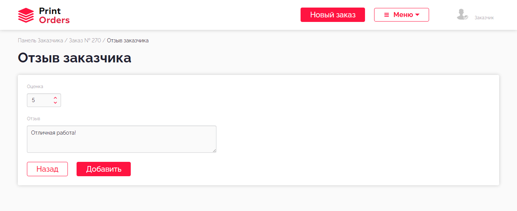Decrease the Оценка rating with down arrow
Screen dimensions: 517x211
click(x=55, y=102)
